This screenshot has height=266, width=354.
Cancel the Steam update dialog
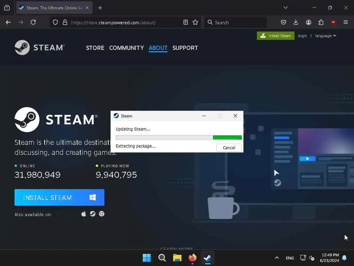coord(229,148)
